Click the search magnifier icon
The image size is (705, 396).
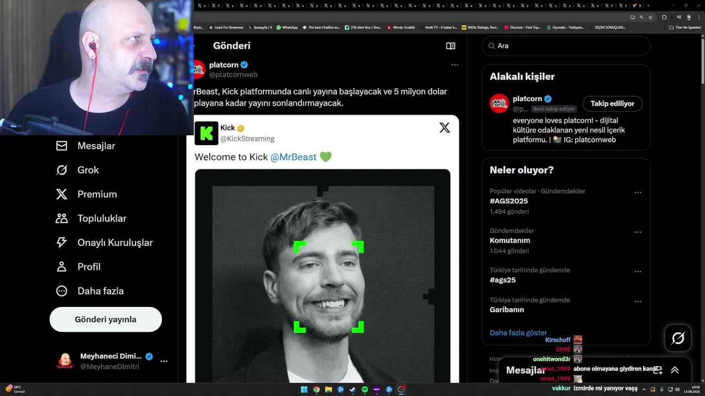tap(492, 46)
